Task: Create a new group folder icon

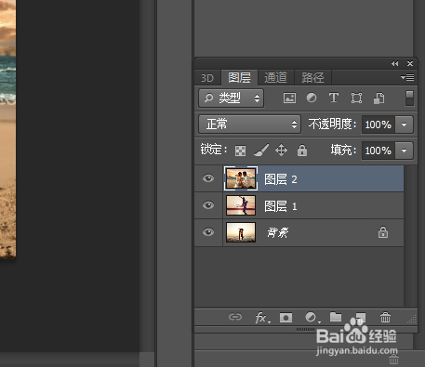Action: pyautogui.click(x=336, y=317)
